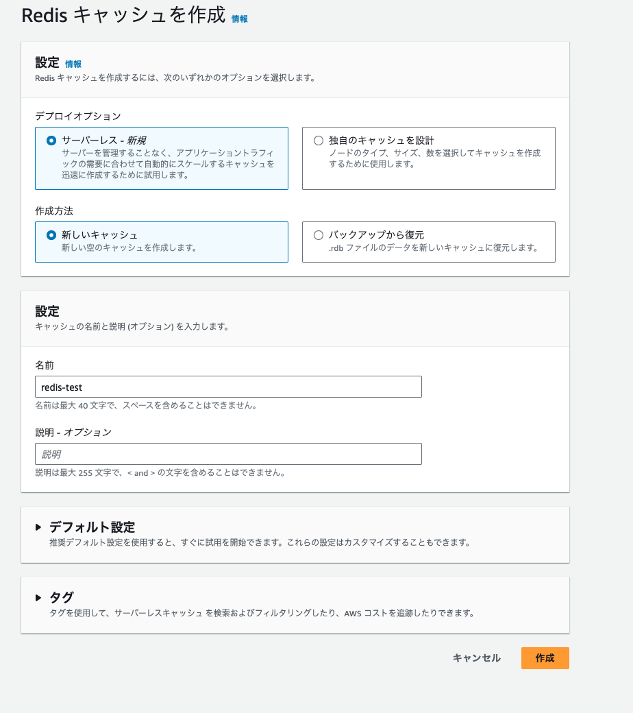Click the 独自のキャッシュを設計 card description text
Screen dimensions: 633x713
[x=434, y=158]
